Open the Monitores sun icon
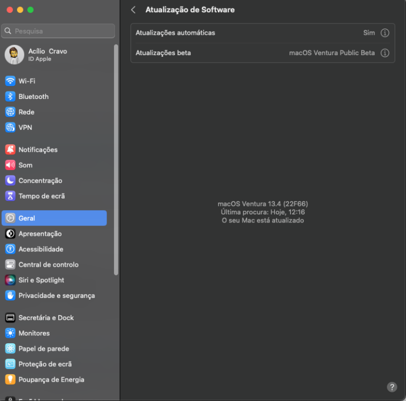The image size is (406, 401). (x=10, y=333)
